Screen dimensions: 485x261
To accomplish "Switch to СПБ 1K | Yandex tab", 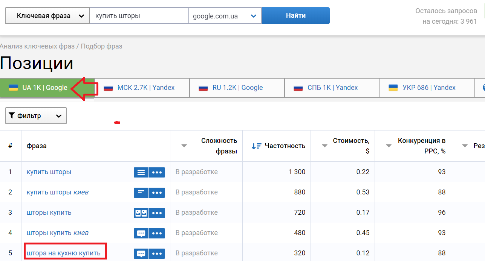I will 332,88.
